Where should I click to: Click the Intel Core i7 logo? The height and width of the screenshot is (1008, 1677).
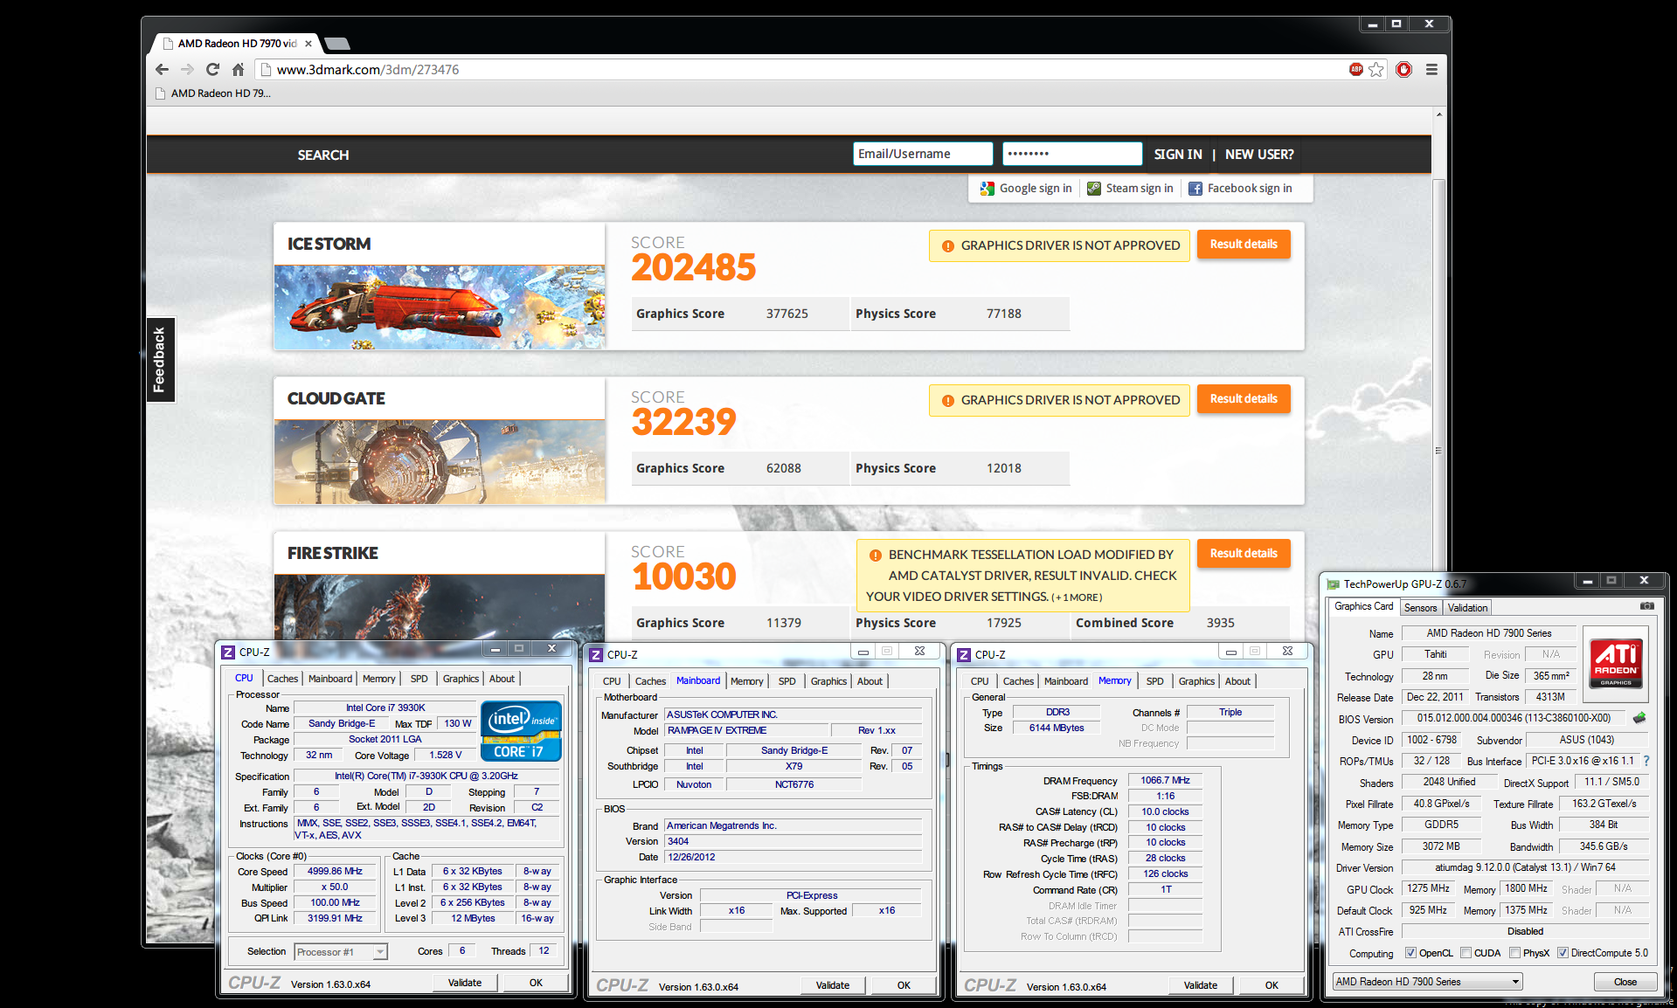point(521,731)
